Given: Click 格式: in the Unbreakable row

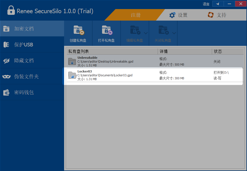Looking at the screenshot, I should tap(163, 59).
